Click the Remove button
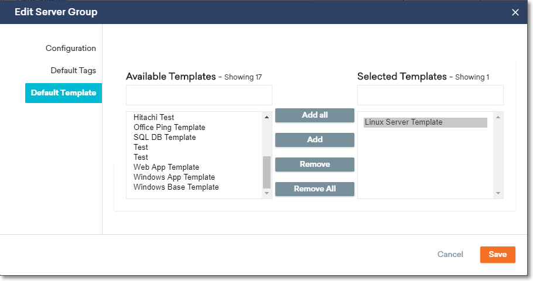533x281 pixels. (x=315, y=164)
